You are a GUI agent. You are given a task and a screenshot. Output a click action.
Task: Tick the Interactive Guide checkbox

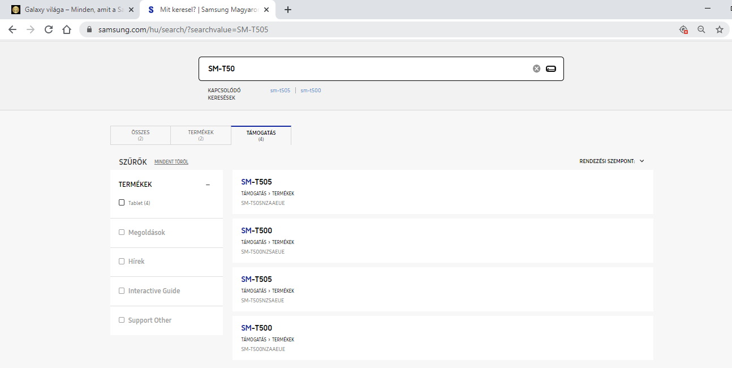(122, 290)
